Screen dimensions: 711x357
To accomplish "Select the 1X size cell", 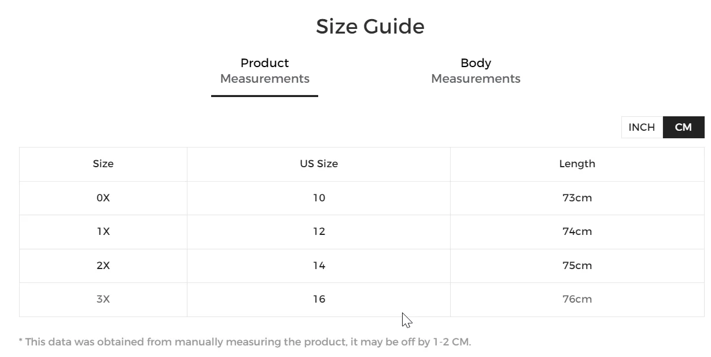I will click(103, 231).
